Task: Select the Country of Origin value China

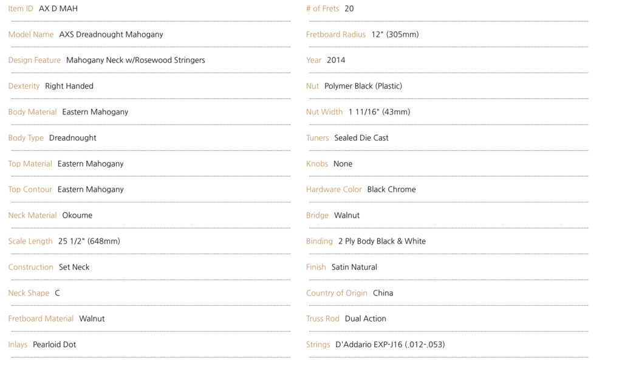Action: click(x=383, y=293)
